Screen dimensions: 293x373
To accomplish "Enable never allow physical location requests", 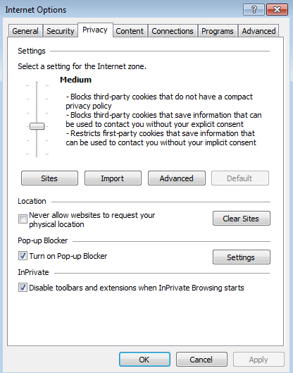I will [x=23, y=219].
